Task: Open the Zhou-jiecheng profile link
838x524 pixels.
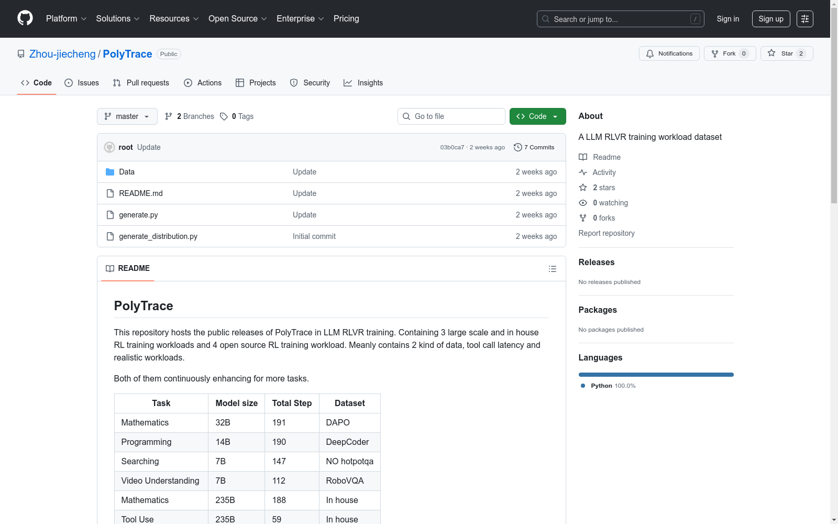Action: (62, 54)
